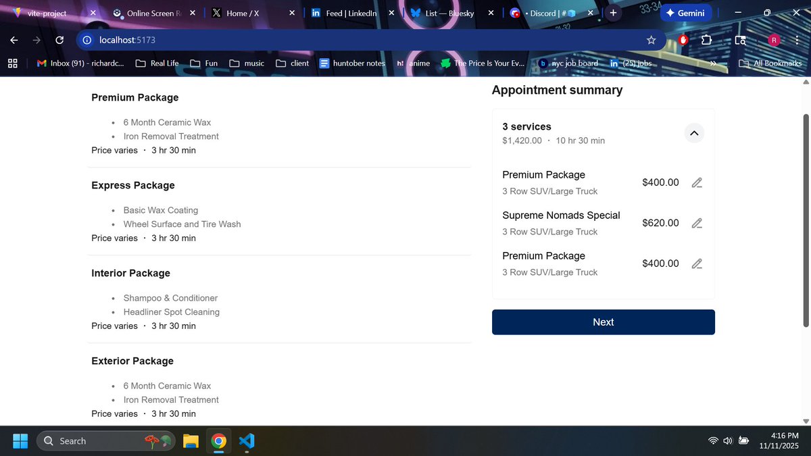Open the battery tray icon
Viewport: 811px width, 456px height.
(x=744, y=441)
